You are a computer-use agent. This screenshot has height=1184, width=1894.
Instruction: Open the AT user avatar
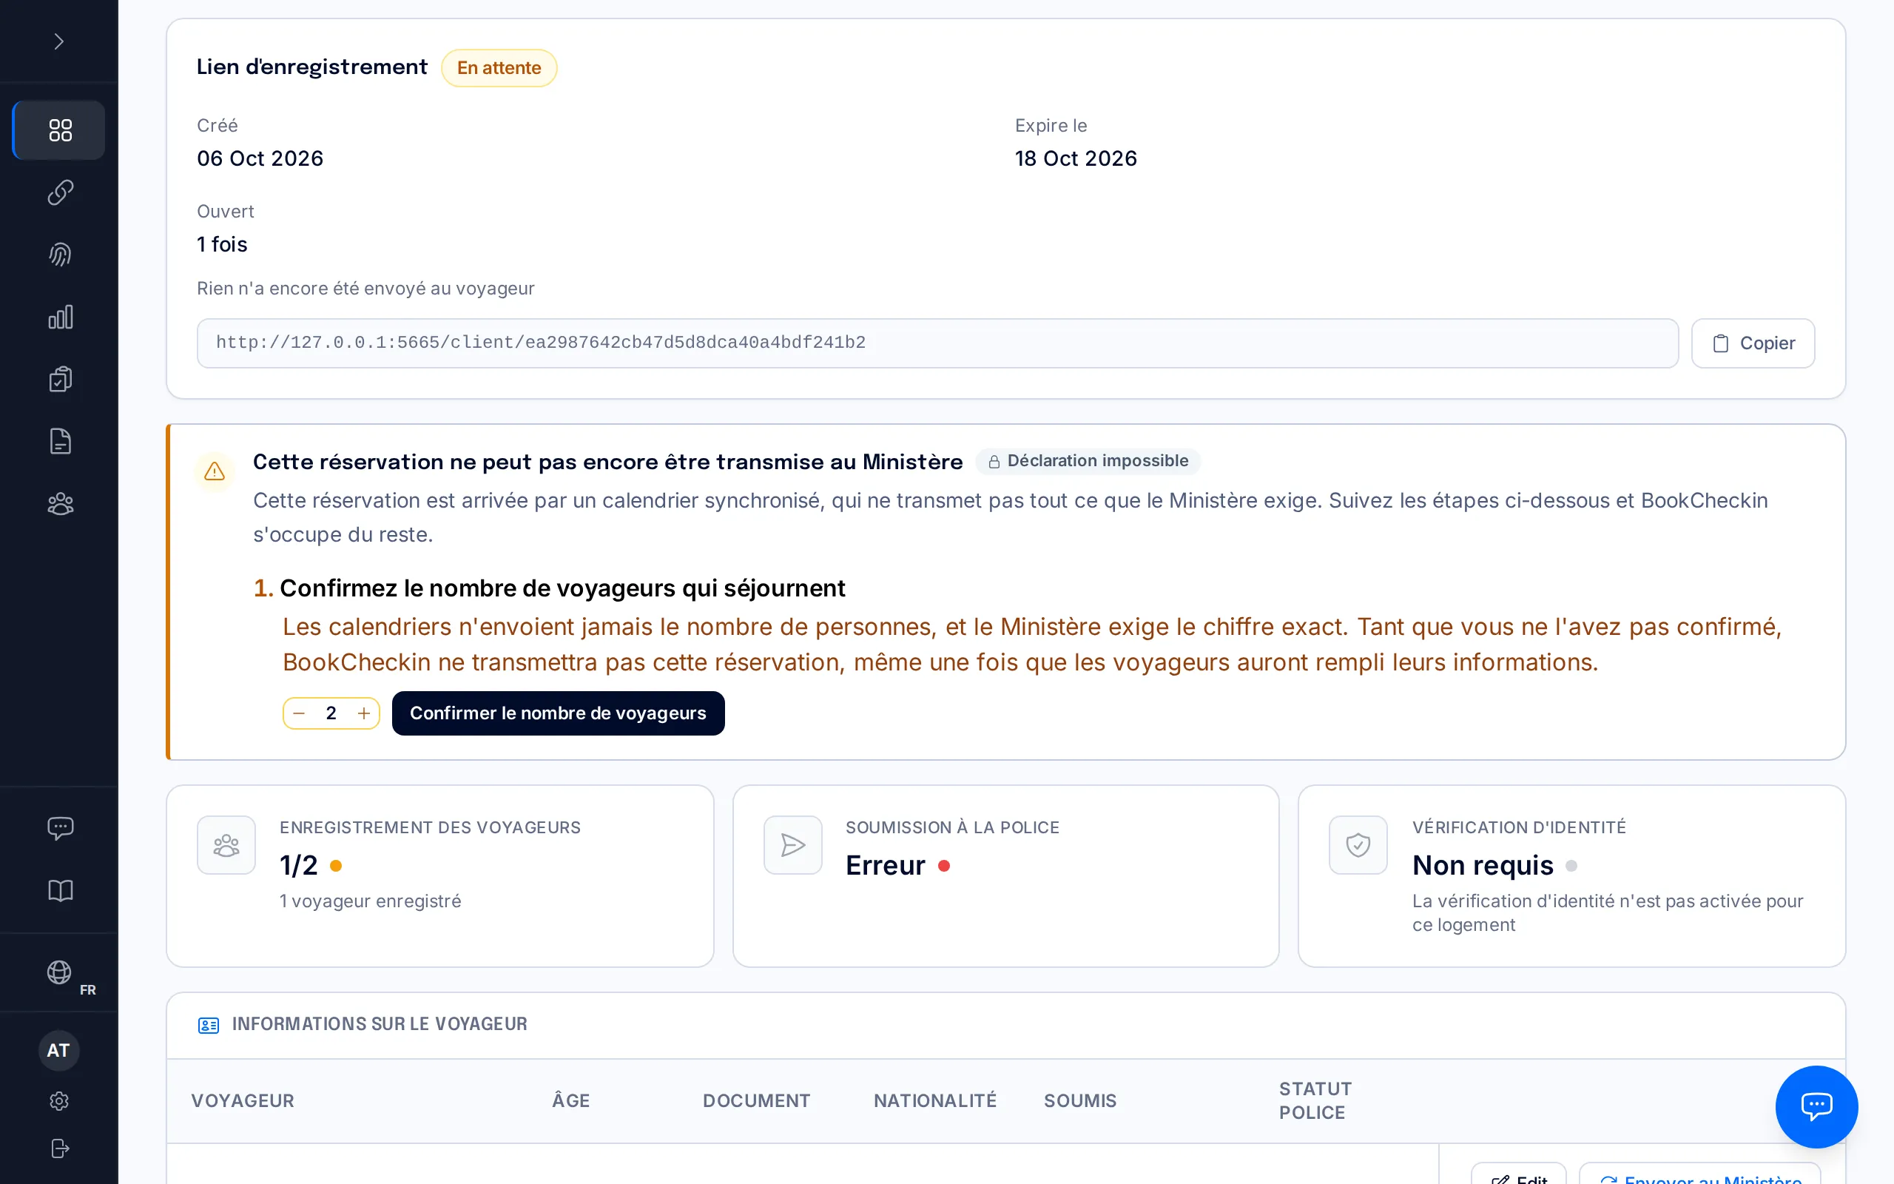[x=58, y=1051]
